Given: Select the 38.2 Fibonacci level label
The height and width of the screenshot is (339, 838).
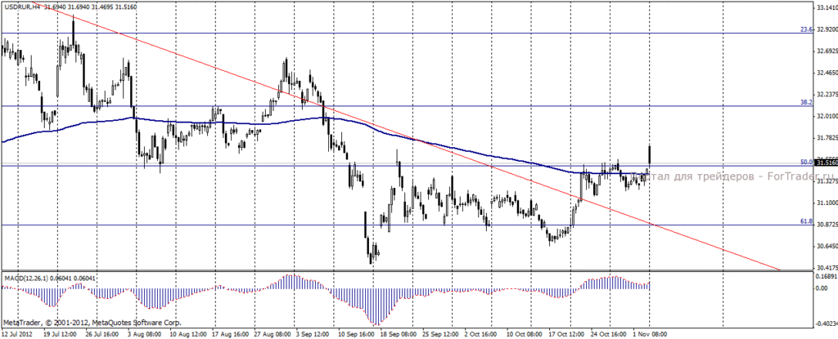Looking at the screenshot, I should click(x=806, y=101).
